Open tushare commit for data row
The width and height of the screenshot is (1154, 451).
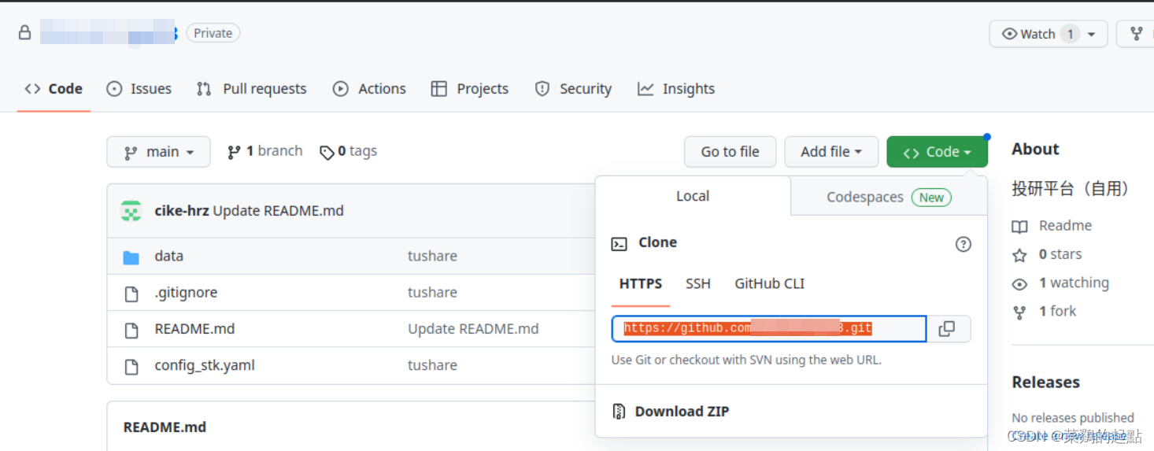pos(432,256)
